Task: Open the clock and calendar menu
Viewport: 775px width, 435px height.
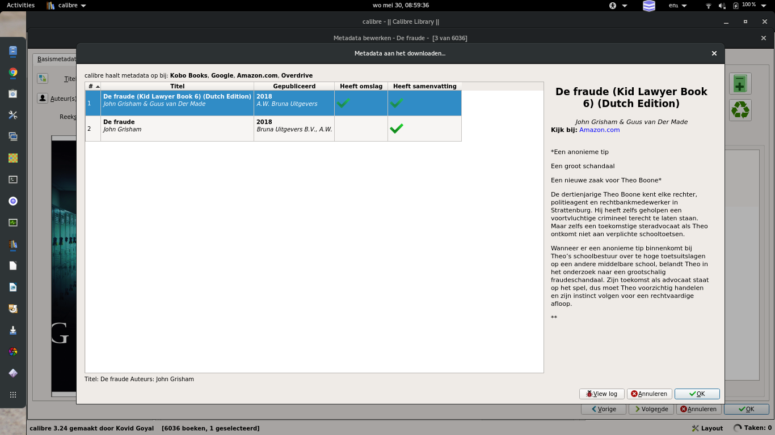Action: click(x=401, y=6)
